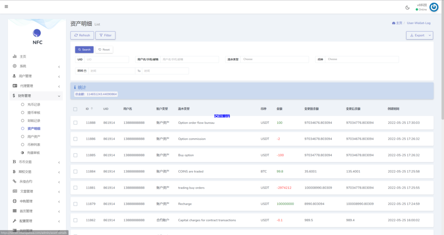Toggle dark mode moon icon

pyautogui.click(x=407, y=7)
